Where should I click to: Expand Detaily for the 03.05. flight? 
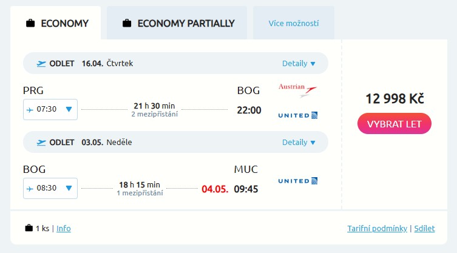tap(299, 143)
